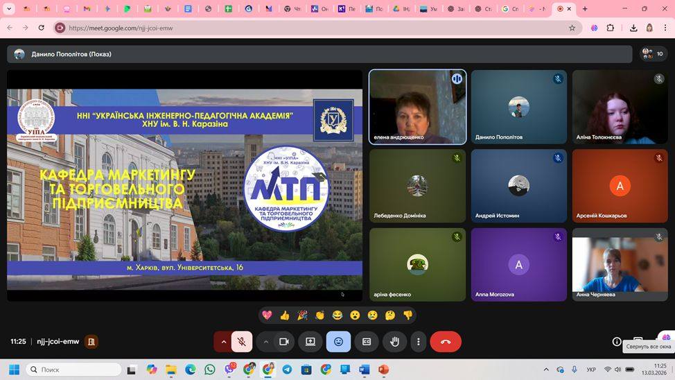Toggle the camera button
The image size is (675, 380).
pyautogui.click(x=283, y=342)
